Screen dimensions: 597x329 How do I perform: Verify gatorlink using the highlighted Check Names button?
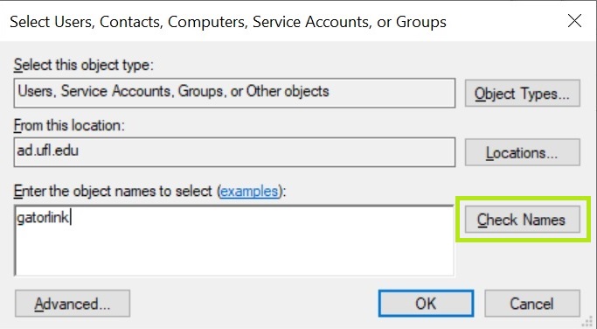(x=523, y=220)
